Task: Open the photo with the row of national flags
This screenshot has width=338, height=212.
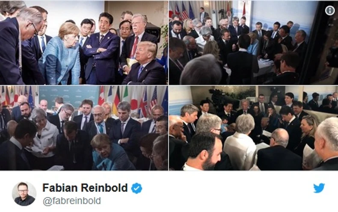Action: click(84, 128)
